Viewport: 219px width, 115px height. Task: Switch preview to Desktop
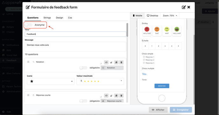point(152,16)
